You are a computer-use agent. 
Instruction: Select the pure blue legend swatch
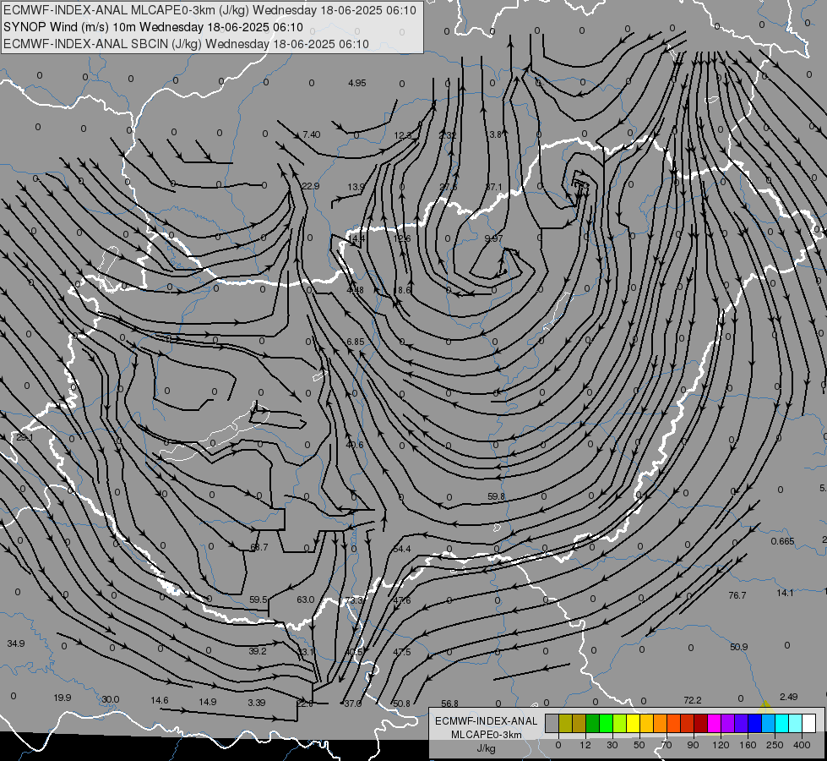pyautogui.click(x=755, y=723)
